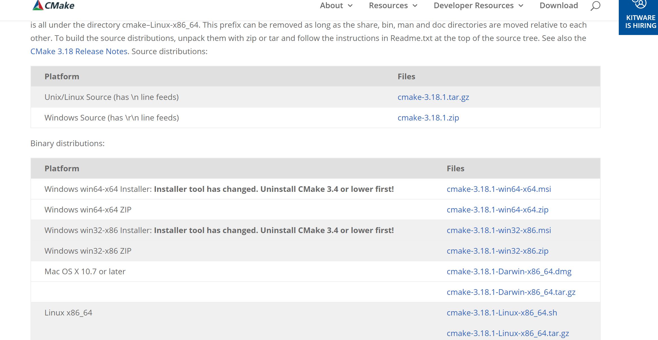Open CMake 3.18 Release Notes link
Image resolution: width=658 pixels, height=340 pixels.
pyautogui.click(x=79, y=51)
